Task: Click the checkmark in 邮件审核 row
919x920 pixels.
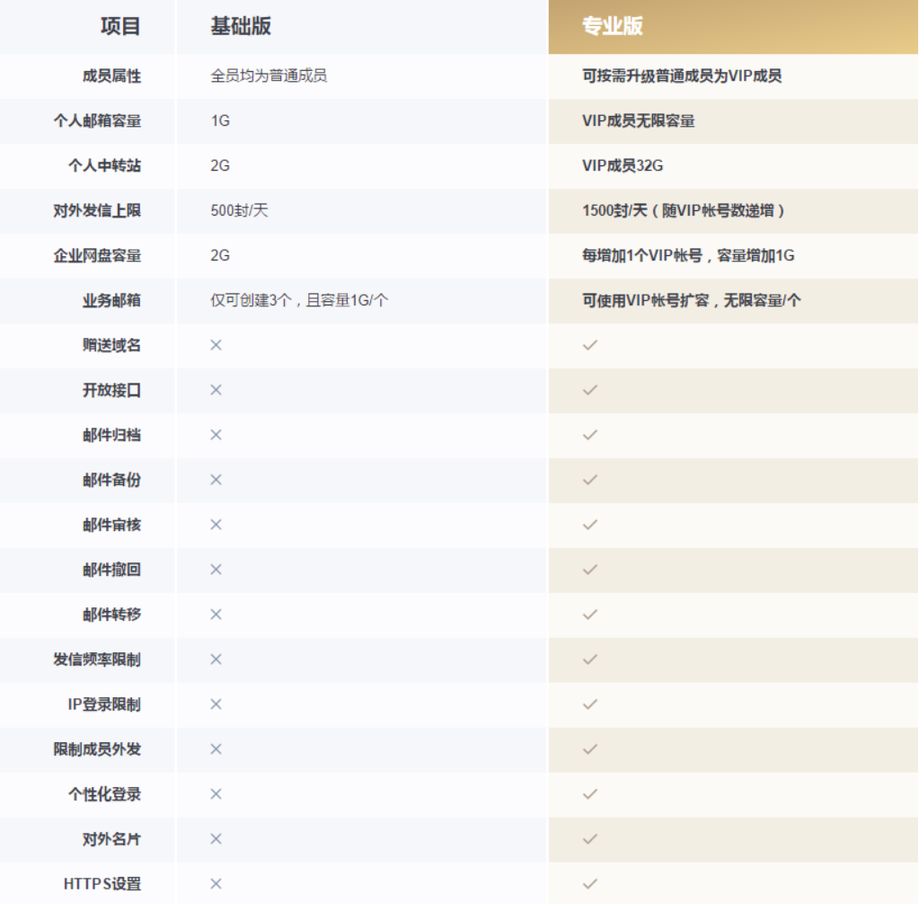Action: pos(590,525)
